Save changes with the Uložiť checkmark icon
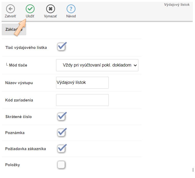 (x=30, y=9)
